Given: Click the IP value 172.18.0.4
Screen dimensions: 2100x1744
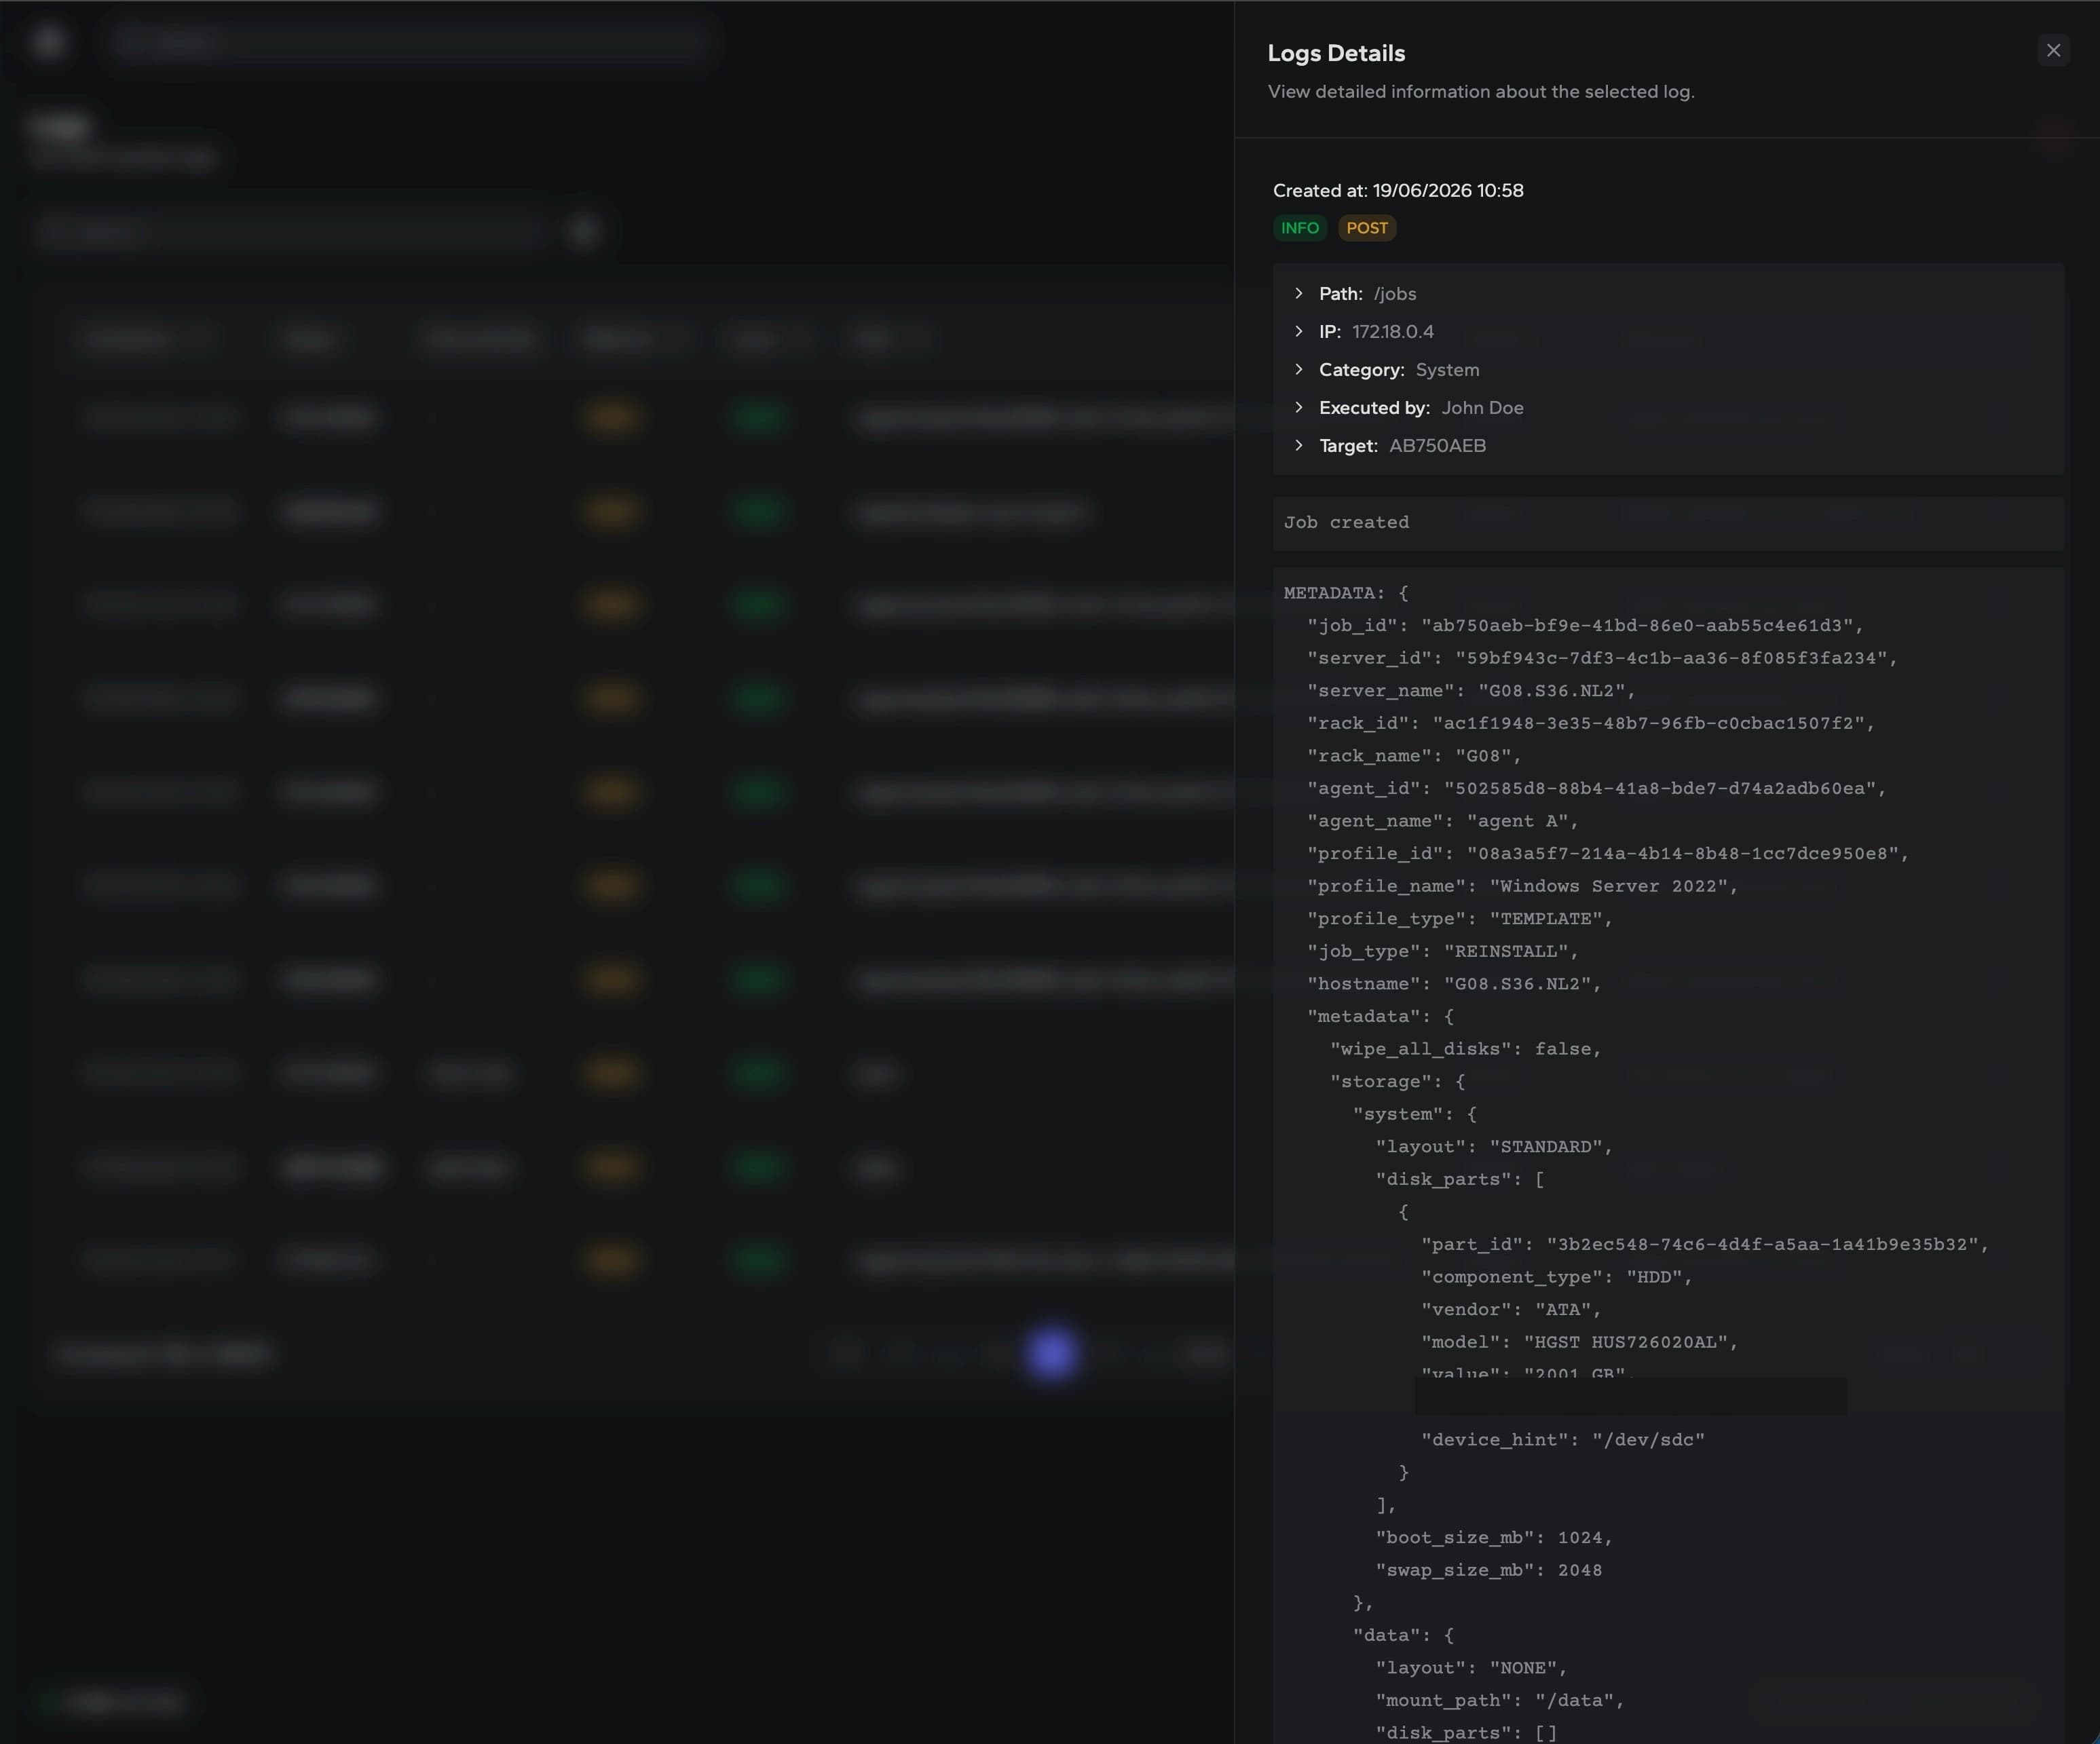Looking at the screenshot, I should [1393, 331].
